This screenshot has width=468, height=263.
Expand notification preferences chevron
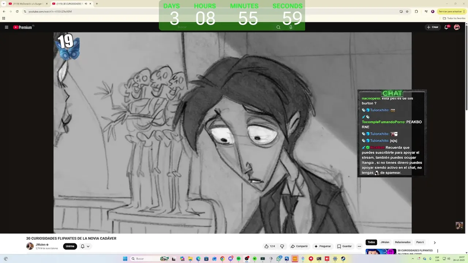pos(88,246)
